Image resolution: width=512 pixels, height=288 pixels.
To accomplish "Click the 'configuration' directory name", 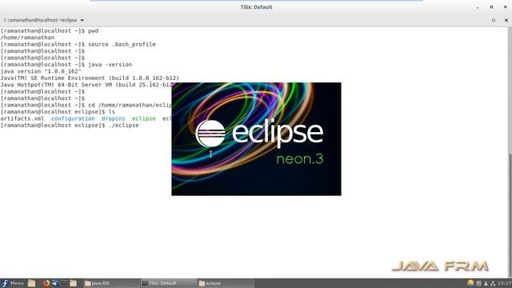I will click(73, 118).
